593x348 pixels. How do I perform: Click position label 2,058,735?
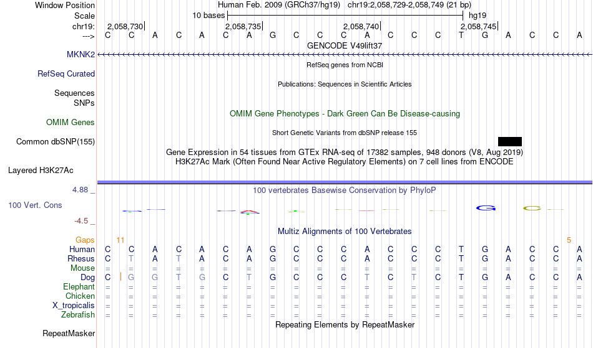point(243,26)
